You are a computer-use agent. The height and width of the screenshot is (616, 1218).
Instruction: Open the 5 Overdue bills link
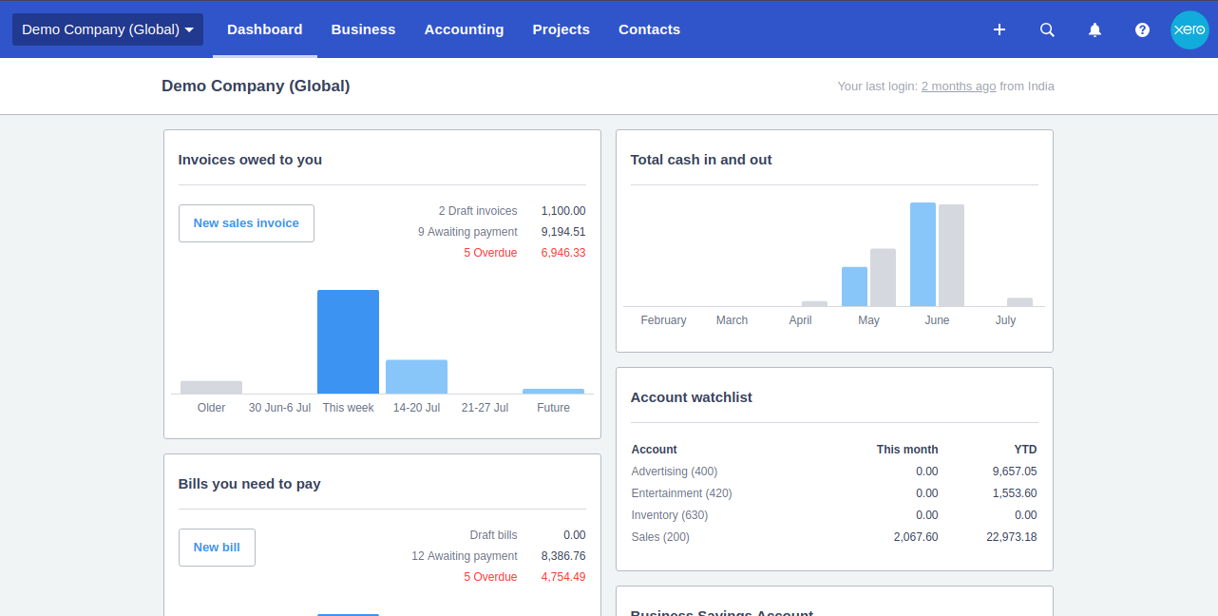click(490, 577)
